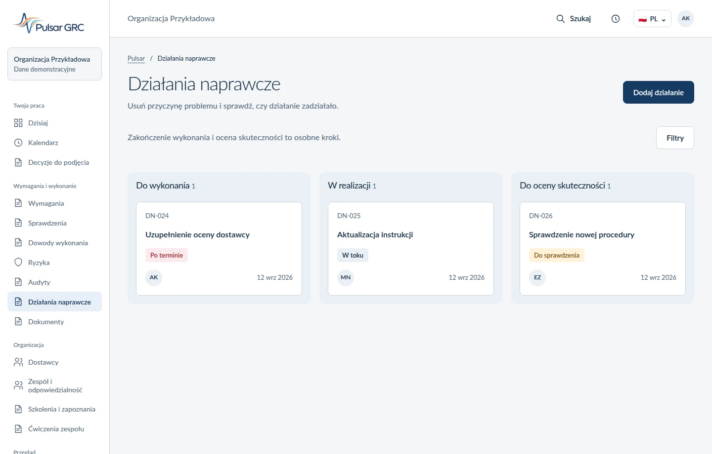This screenshot has width=712, height=454.
Task: Click the W toku status badge
Action: point(353,255)
